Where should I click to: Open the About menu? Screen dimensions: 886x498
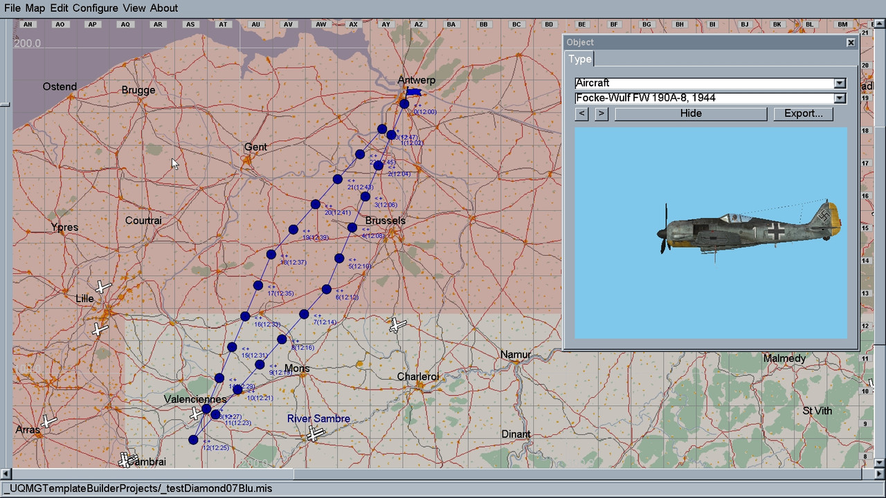tap(164, 8)
